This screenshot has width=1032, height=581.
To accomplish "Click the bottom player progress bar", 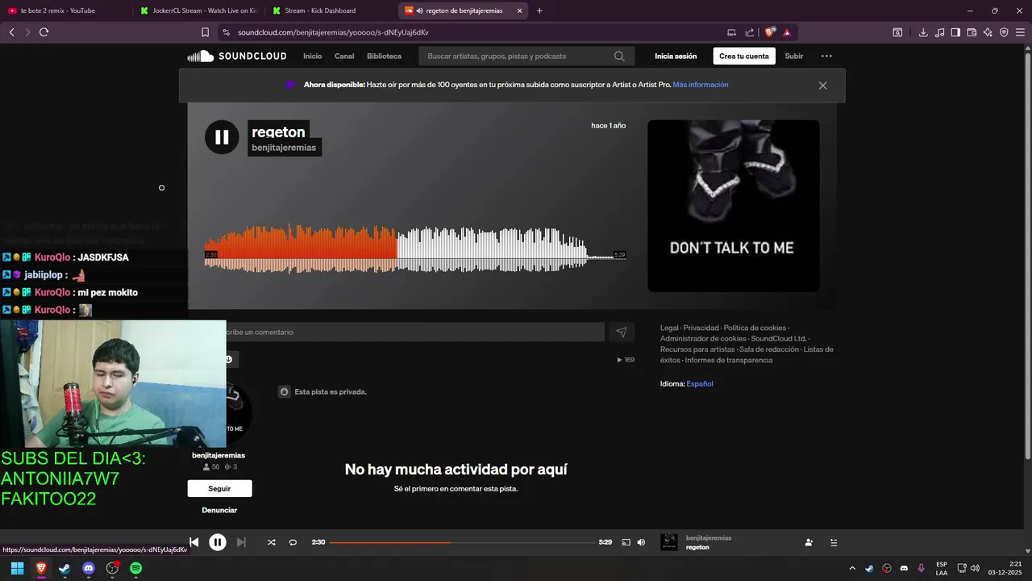I will tap(461, 542).
